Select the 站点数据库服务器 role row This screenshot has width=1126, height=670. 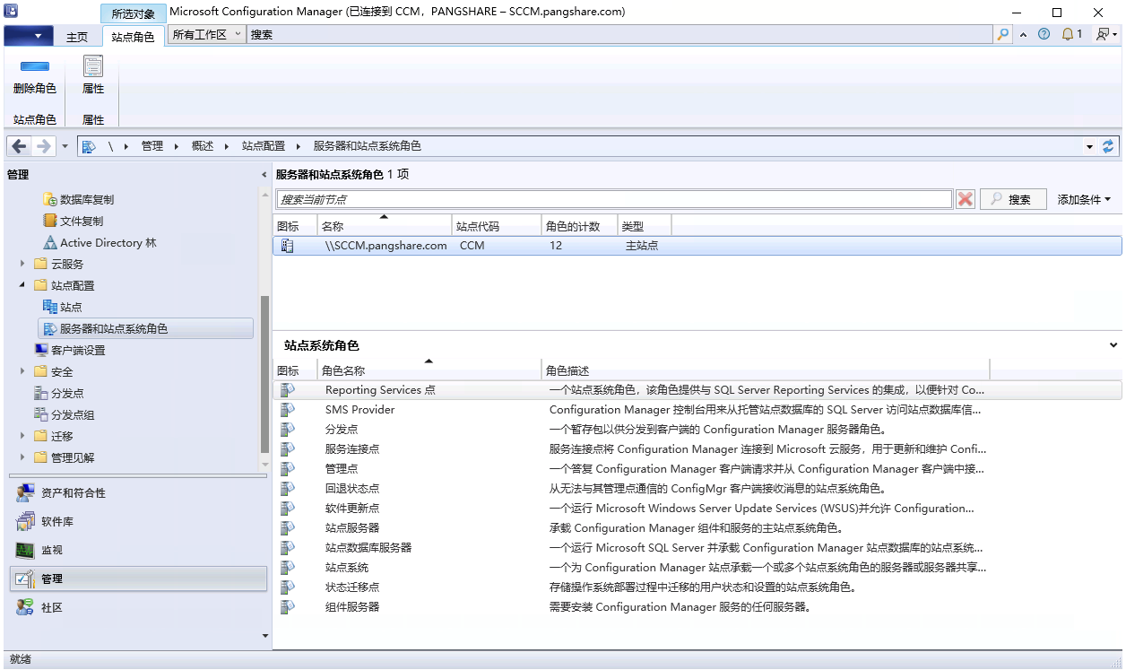[x=697, y=548]
